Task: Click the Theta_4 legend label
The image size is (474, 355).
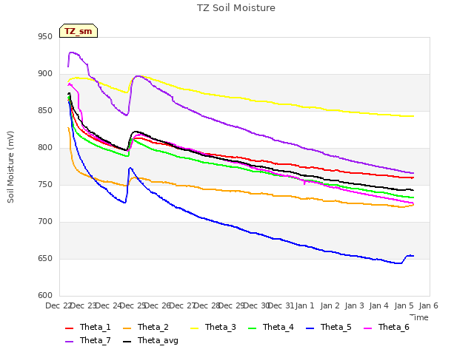Action: [x=278, y=327]
